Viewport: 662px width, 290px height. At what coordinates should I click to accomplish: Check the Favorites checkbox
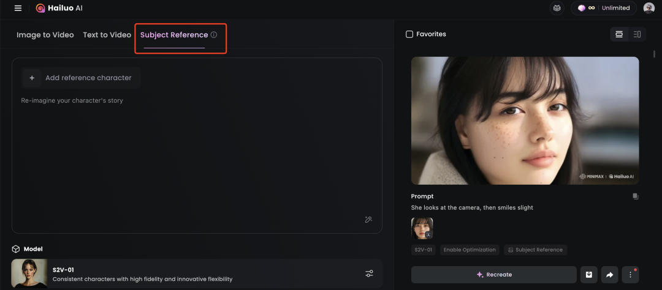[x=409, y=34]
